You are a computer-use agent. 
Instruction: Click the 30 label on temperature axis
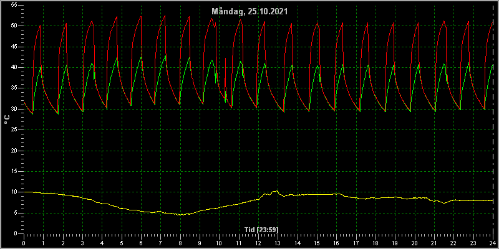tap(13, 109)
